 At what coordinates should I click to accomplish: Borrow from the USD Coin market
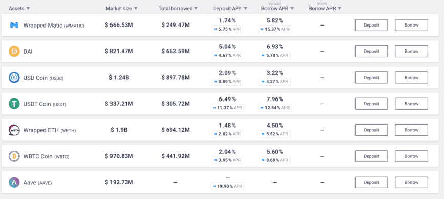click(411, 78)
